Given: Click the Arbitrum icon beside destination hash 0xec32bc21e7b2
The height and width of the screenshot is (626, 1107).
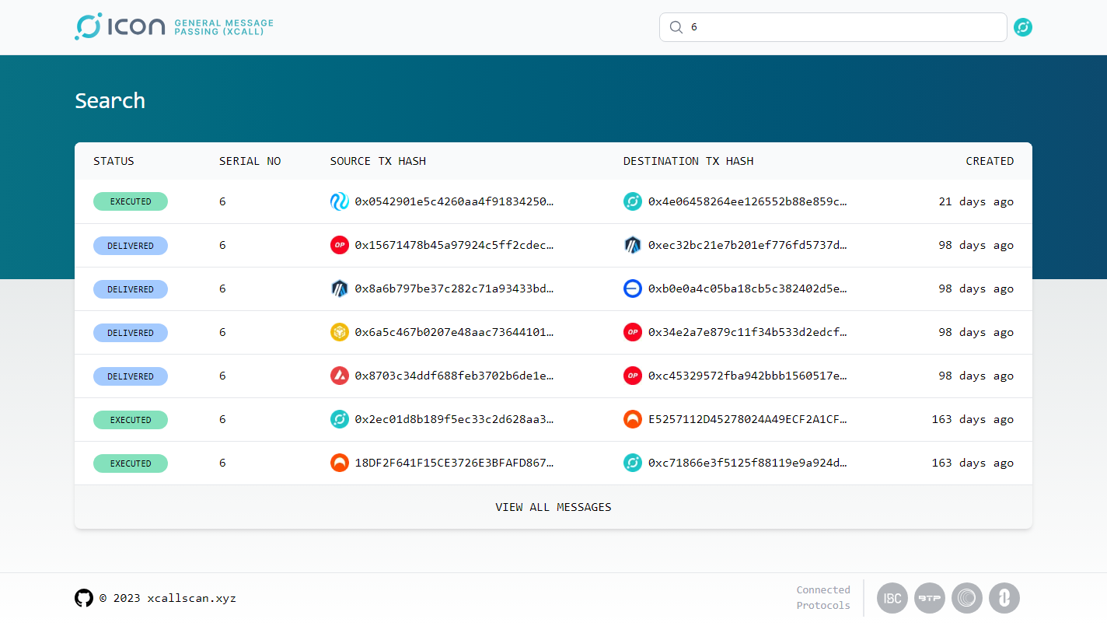Looking at the screenshot, I should coord(633,245).
